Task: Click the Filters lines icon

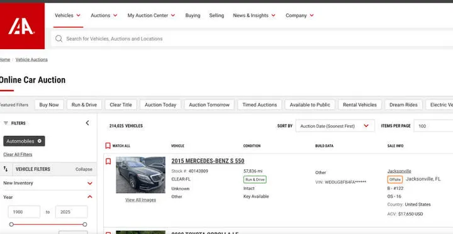Action: [x=6, y=123]
